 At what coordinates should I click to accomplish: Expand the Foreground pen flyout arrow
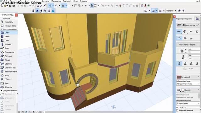[199, 77]
